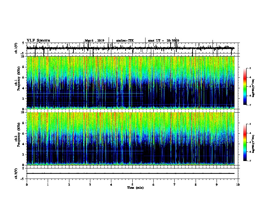Click the ch.1 colorbar '-3' top value
Image resolution: width=268 pixels, height=207 pixels.
coord(249,68)
